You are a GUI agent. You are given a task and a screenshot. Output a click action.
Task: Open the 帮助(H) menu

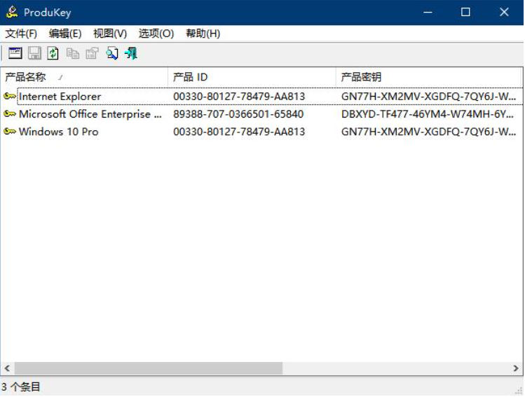pos(203,34)
